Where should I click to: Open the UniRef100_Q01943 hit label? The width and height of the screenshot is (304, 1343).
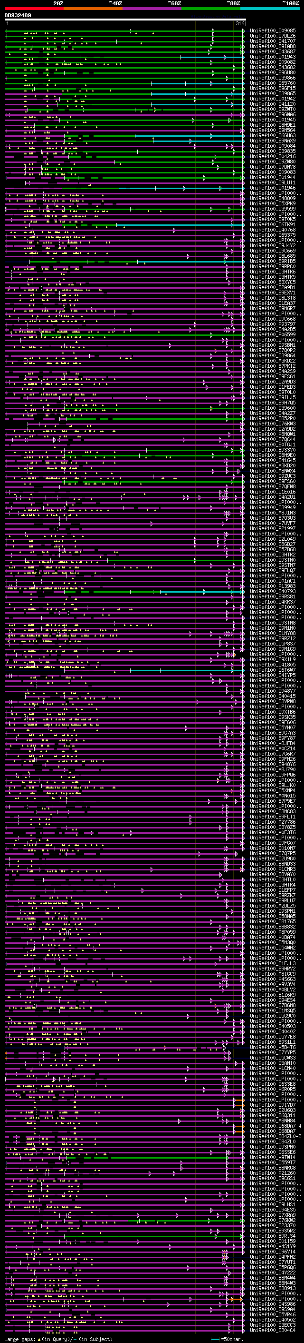(272, 57)
